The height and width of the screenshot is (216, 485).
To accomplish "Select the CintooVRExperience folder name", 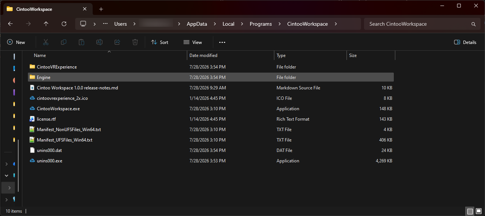I will click(57, 67).
